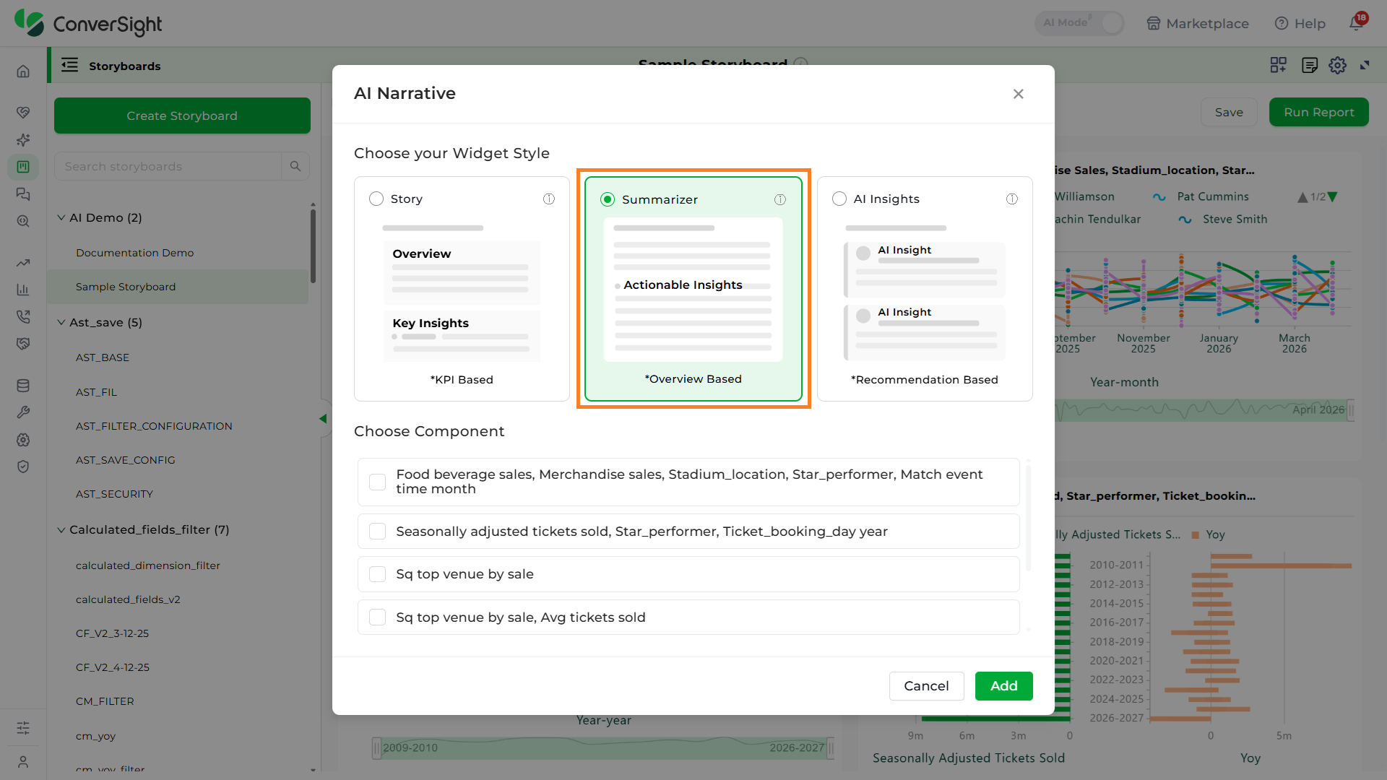Open Documentation Demo storyboard
Image resolution: width=1387 pixels, height=780 pixels.
(x=134, y=253)
